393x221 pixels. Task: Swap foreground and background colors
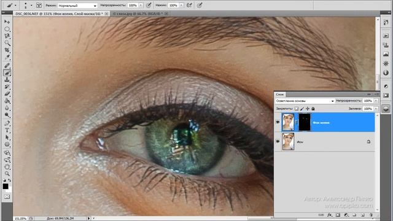[10, 180]
